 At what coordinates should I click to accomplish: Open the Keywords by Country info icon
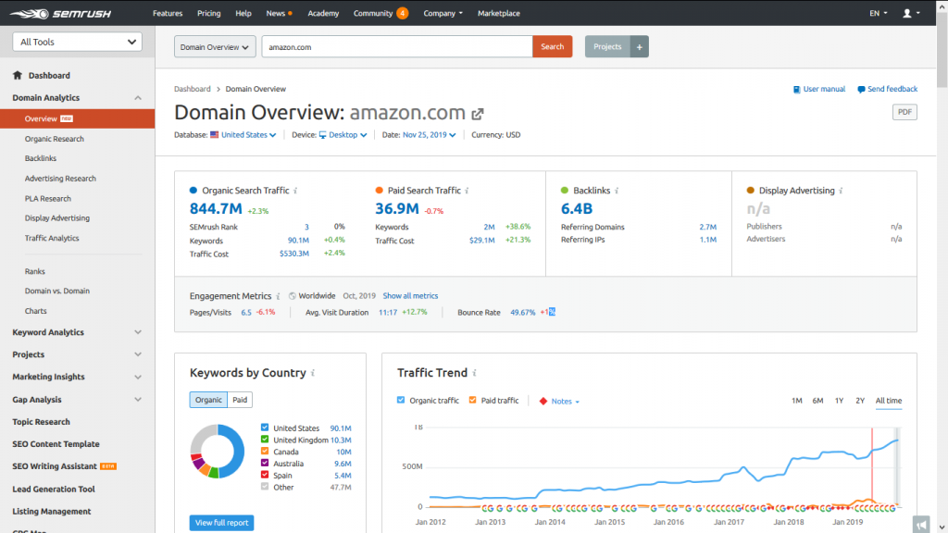(313, 373)
